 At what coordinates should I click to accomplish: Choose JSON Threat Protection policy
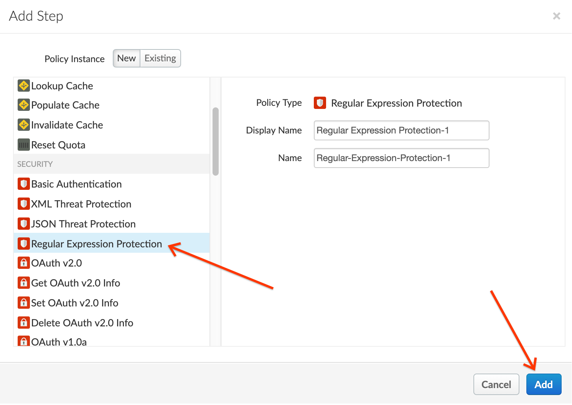83,224
